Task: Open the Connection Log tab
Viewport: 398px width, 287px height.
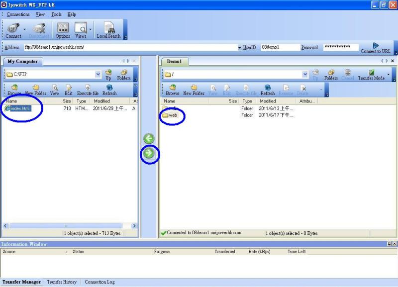Action: pos(100,282)
